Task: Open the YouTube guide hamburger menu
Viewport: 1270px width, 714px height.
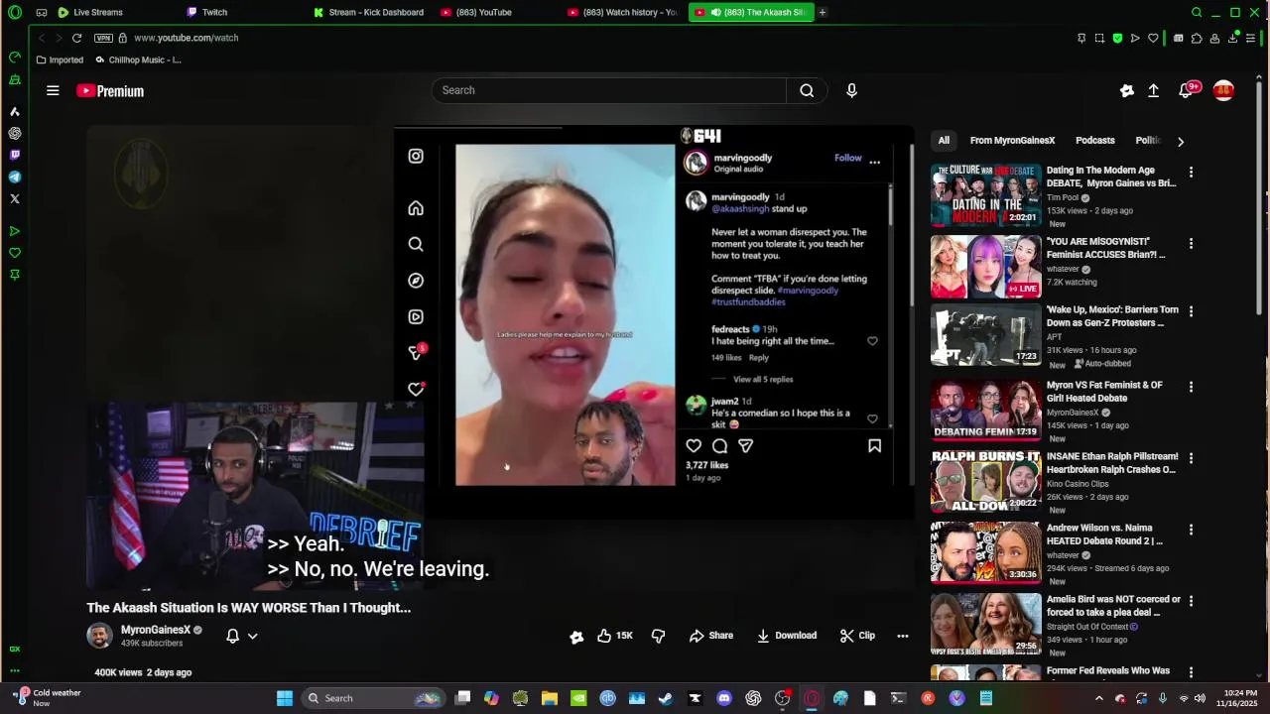Action: pyautogui.click(x=53, y=90)
